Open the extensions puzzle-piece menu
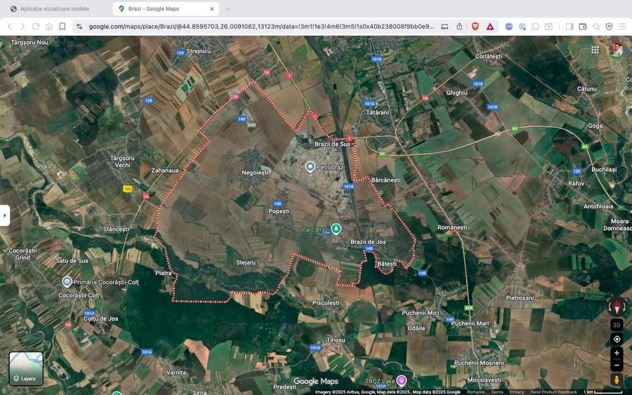Screen dimensions: 632x395 pyautogui.click(x=535, y=27)
